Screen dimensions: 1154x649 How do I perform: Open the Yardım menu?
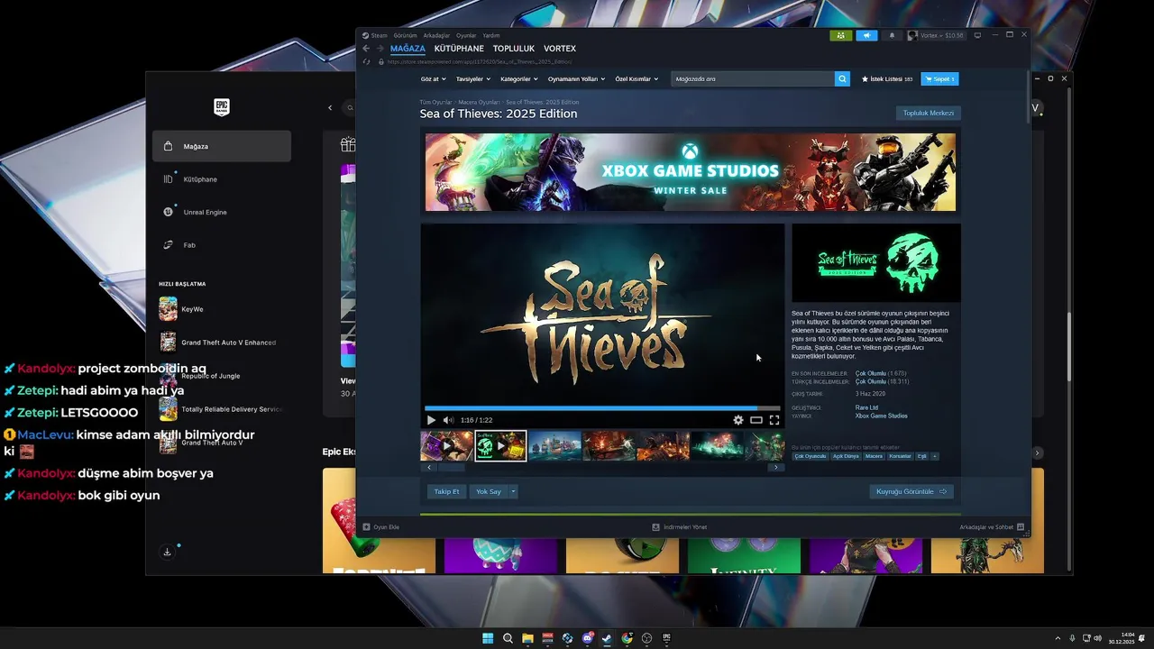point(491,35)
